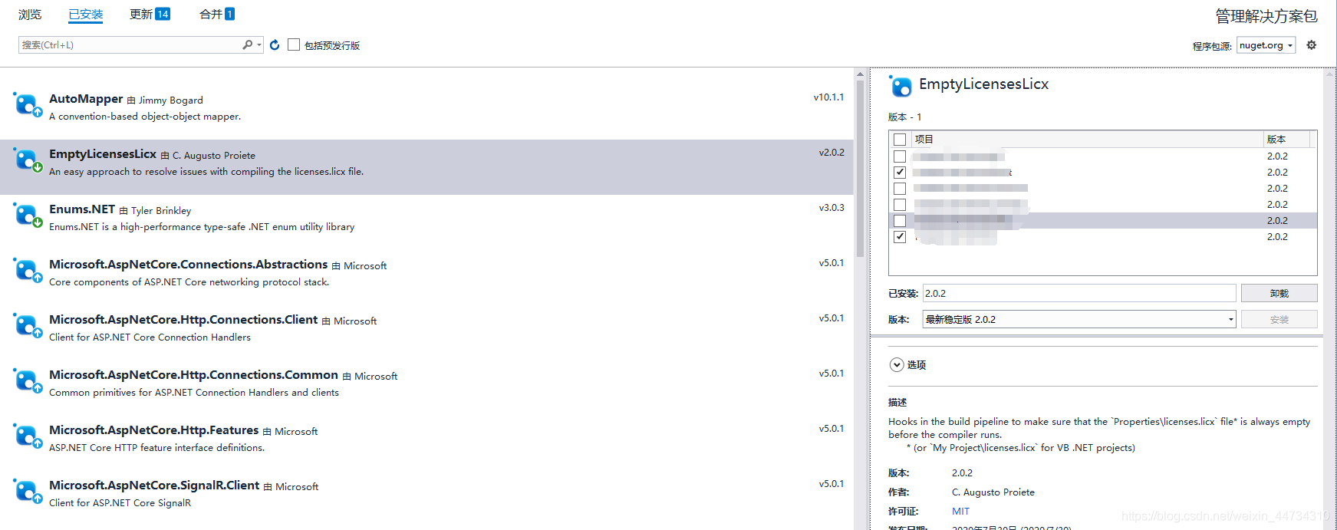Viewport: 1337px width, 530px height.
Task: Select Microsoft.AspNetCore.Http.Connections.Common package name
Action: tap(193, 375)
